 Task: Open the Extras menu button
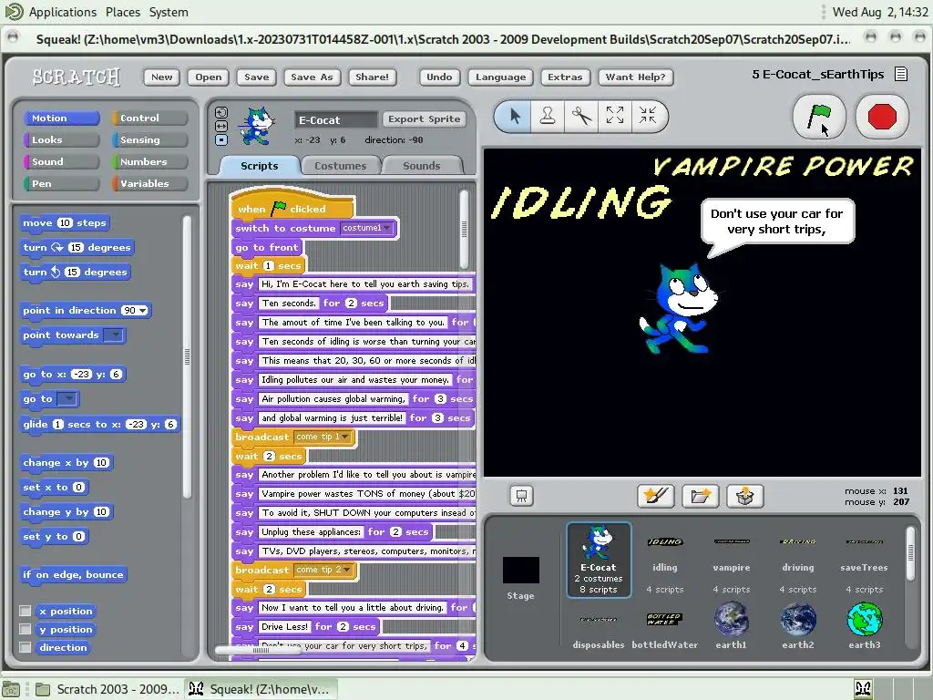click(565, 77)
